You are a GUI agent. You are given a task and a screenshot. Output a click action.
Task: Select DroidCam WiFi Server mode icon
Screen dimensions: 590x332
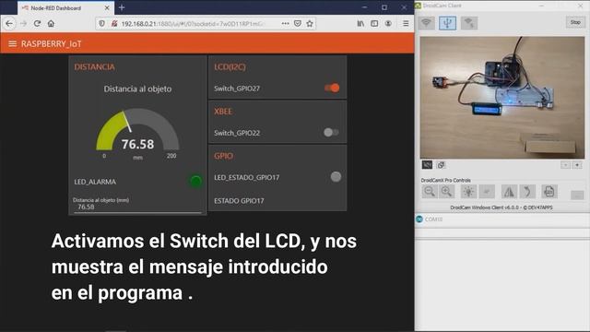click(x=469, y=22)
